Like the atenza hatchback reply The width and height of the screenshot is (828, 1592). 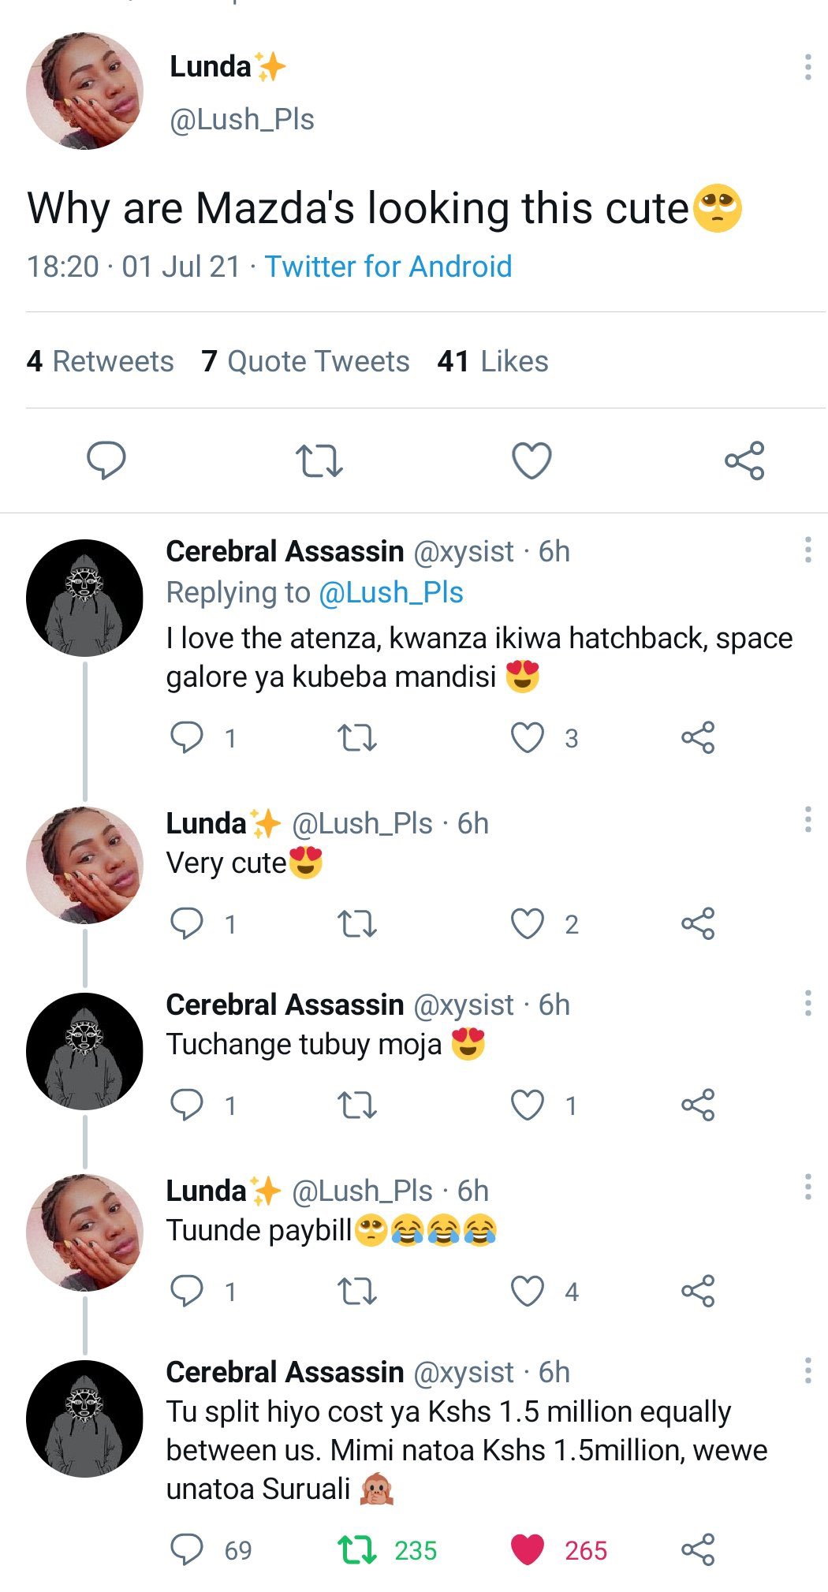pyautogui.click(x=528, y=738)
